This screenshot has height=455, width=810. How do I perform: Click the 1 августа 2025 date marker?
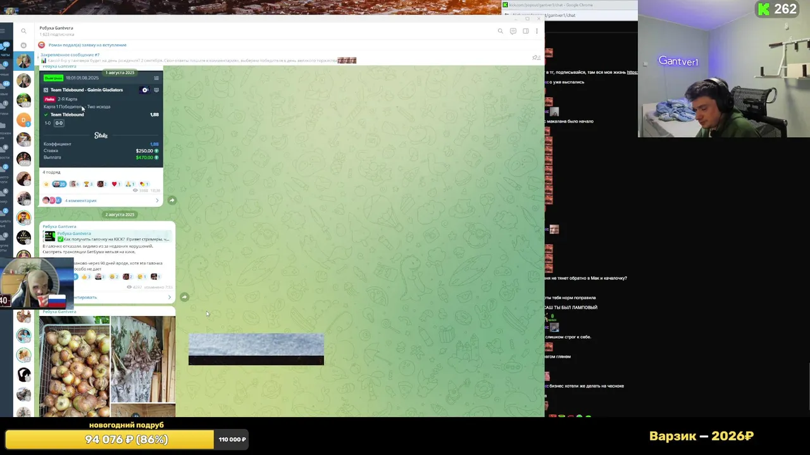coord(120,72)
